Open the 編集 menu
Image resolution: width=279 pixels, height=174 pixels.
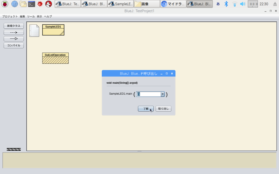tap(22, 16)
